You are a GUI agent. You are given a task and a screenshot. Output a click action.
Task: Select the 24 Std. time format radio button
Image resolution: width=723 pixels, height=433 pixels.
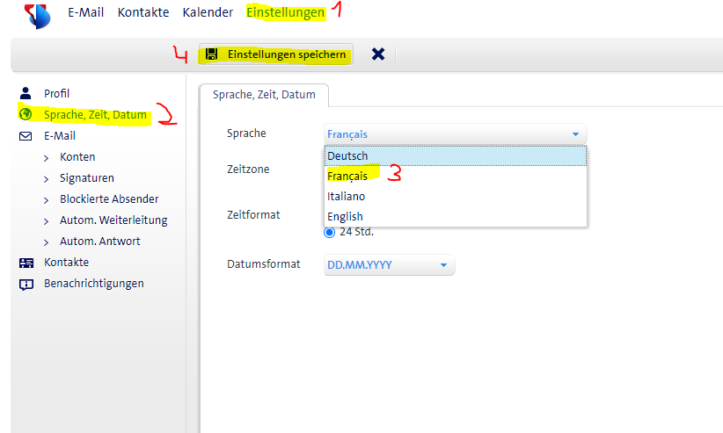(330, 232)
